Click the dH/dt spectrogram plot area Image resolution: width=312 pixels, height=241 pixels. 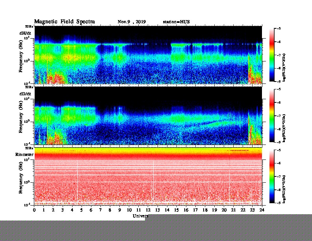(x=148, y=55)
